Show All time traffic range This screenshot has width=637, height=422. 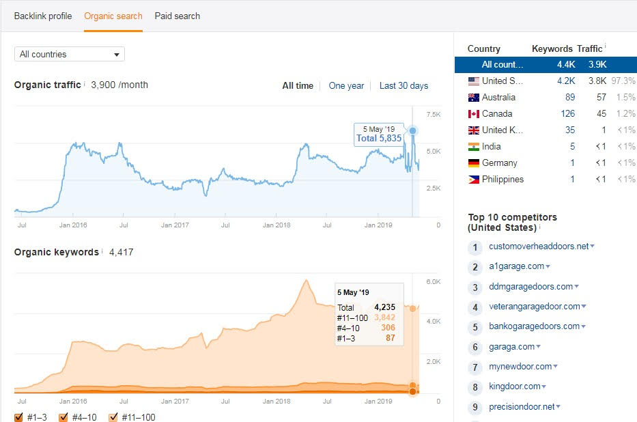(298, 86)
